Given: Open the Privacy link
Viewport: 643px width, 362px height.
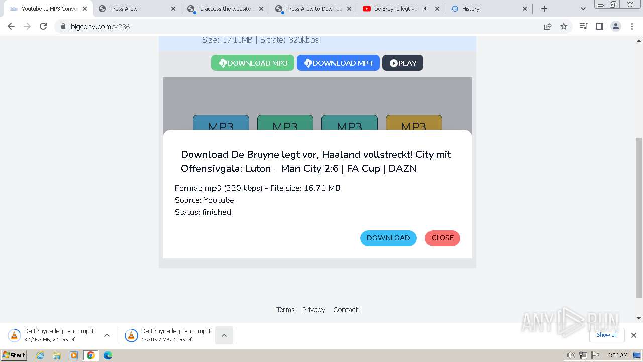Looking at the screenshot, I should click(x=313, y=310).
